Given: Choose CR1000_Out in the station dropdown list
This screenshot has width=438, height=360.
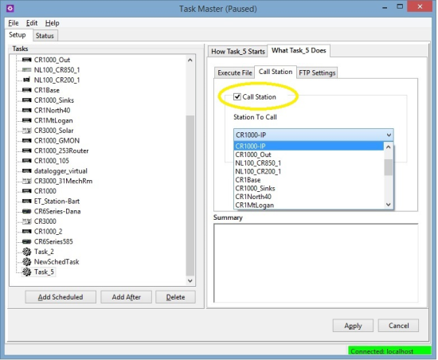Looking at the screenshot, I should (309, 155).
